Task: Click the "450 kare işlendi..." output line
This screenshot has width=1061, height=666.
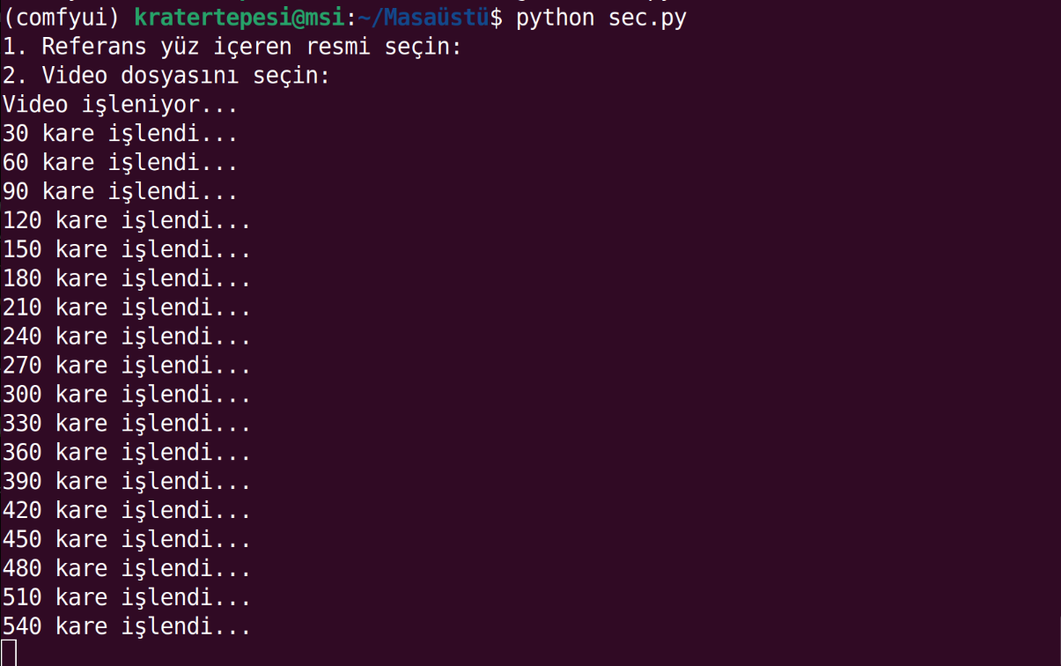Action: 127,541
